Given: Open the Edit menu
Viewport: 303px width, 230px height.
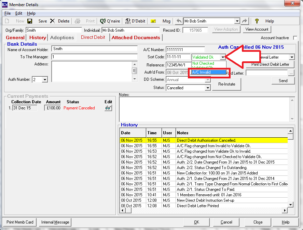Looking at the screenshot, I should coord(19,13).
